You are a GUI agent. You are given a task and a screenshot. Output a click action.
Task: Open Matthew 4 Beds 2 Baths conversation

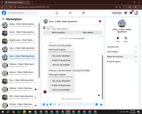[x=19, y=89]
